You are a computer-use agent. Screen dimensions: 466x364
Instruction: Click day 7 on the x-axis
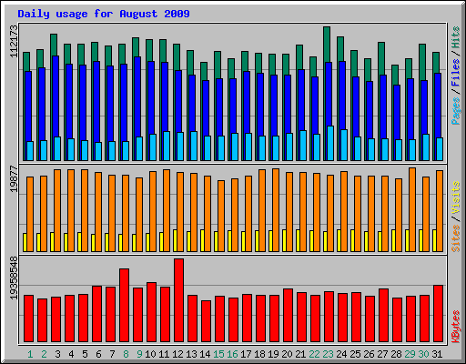(x=112, y=354)
